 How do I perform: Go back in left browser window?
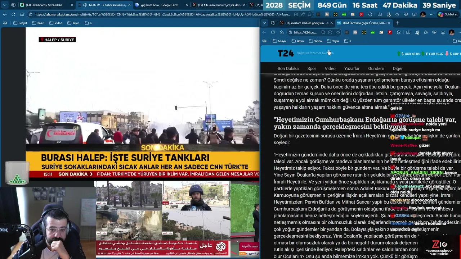[x=5, y=14]
